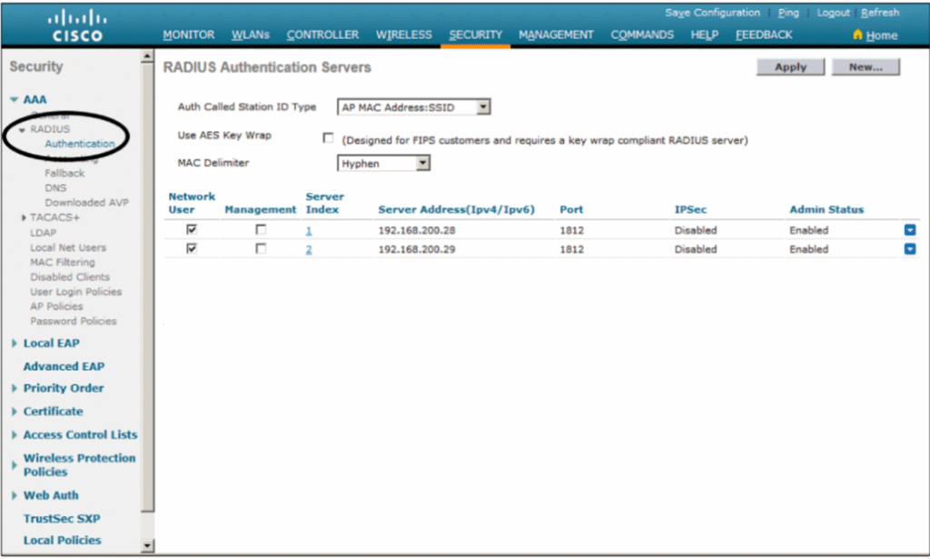The image size is (930, 559).
Task: Open the MONITOR menu
Action: (189, 35)
